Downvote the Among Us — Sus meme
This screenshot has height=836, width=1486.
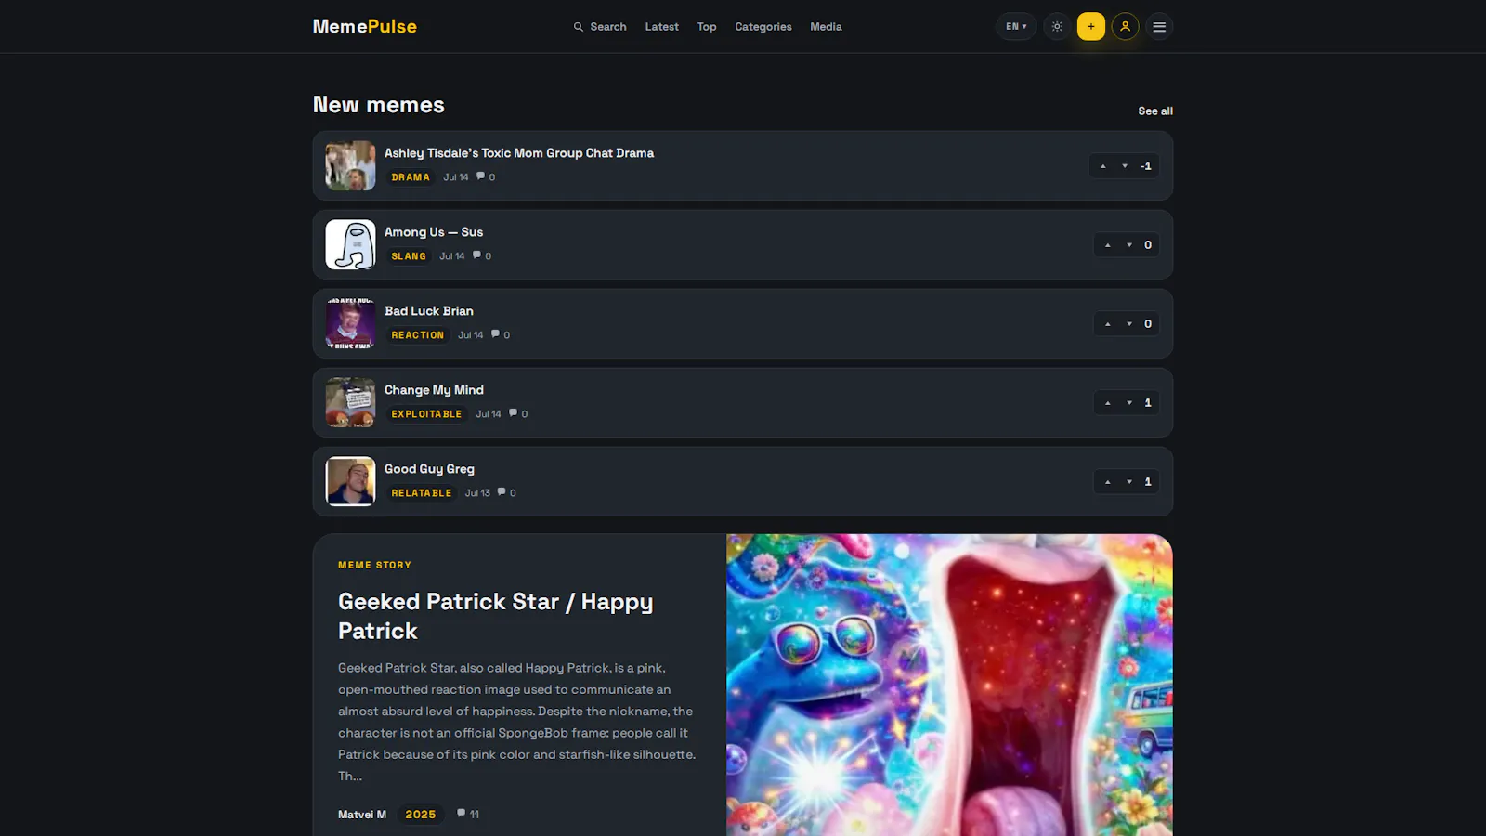click(x=1129, y=245)
